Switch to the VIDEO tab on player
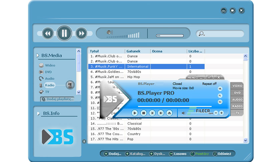This screenshot has width=279, height=162. pyautogui.click(x=237, y=86)
